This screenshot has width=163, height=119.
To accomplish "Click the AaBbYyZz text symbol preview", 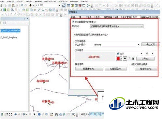I will tap(94, 57).
